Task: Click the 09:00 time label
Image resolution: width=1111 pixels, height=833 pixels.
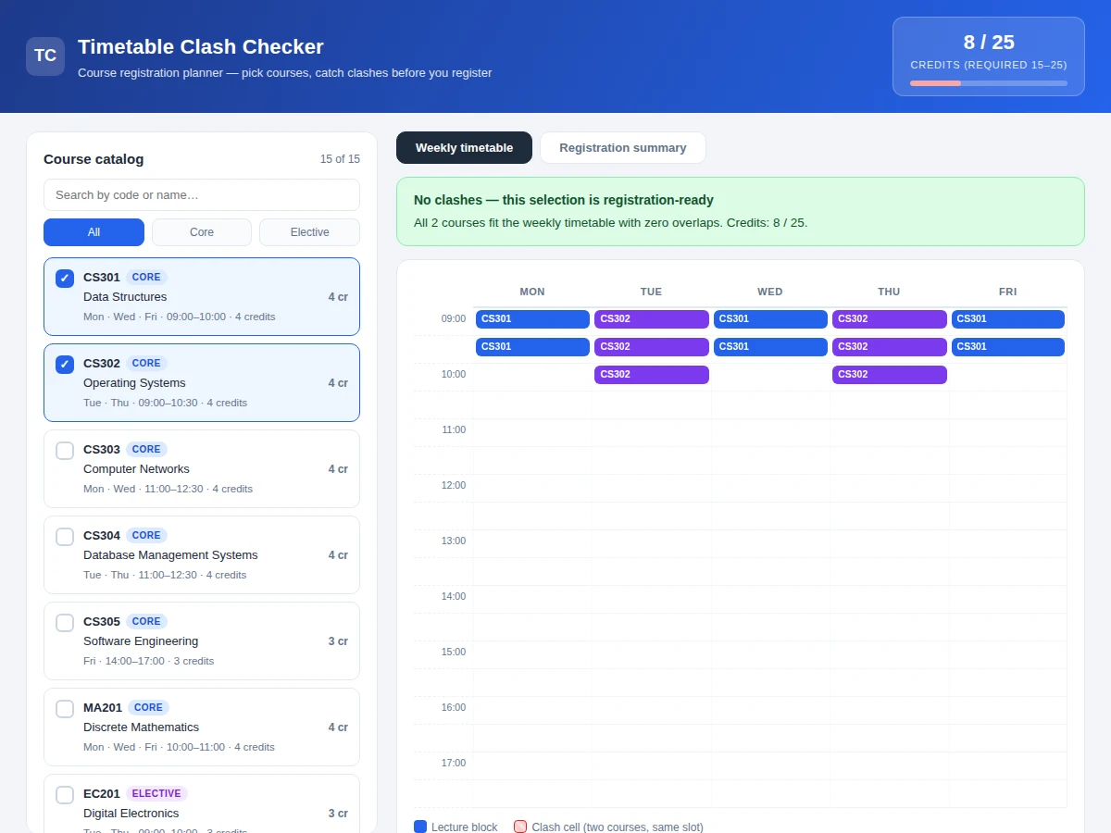Action: coord(454,319)
